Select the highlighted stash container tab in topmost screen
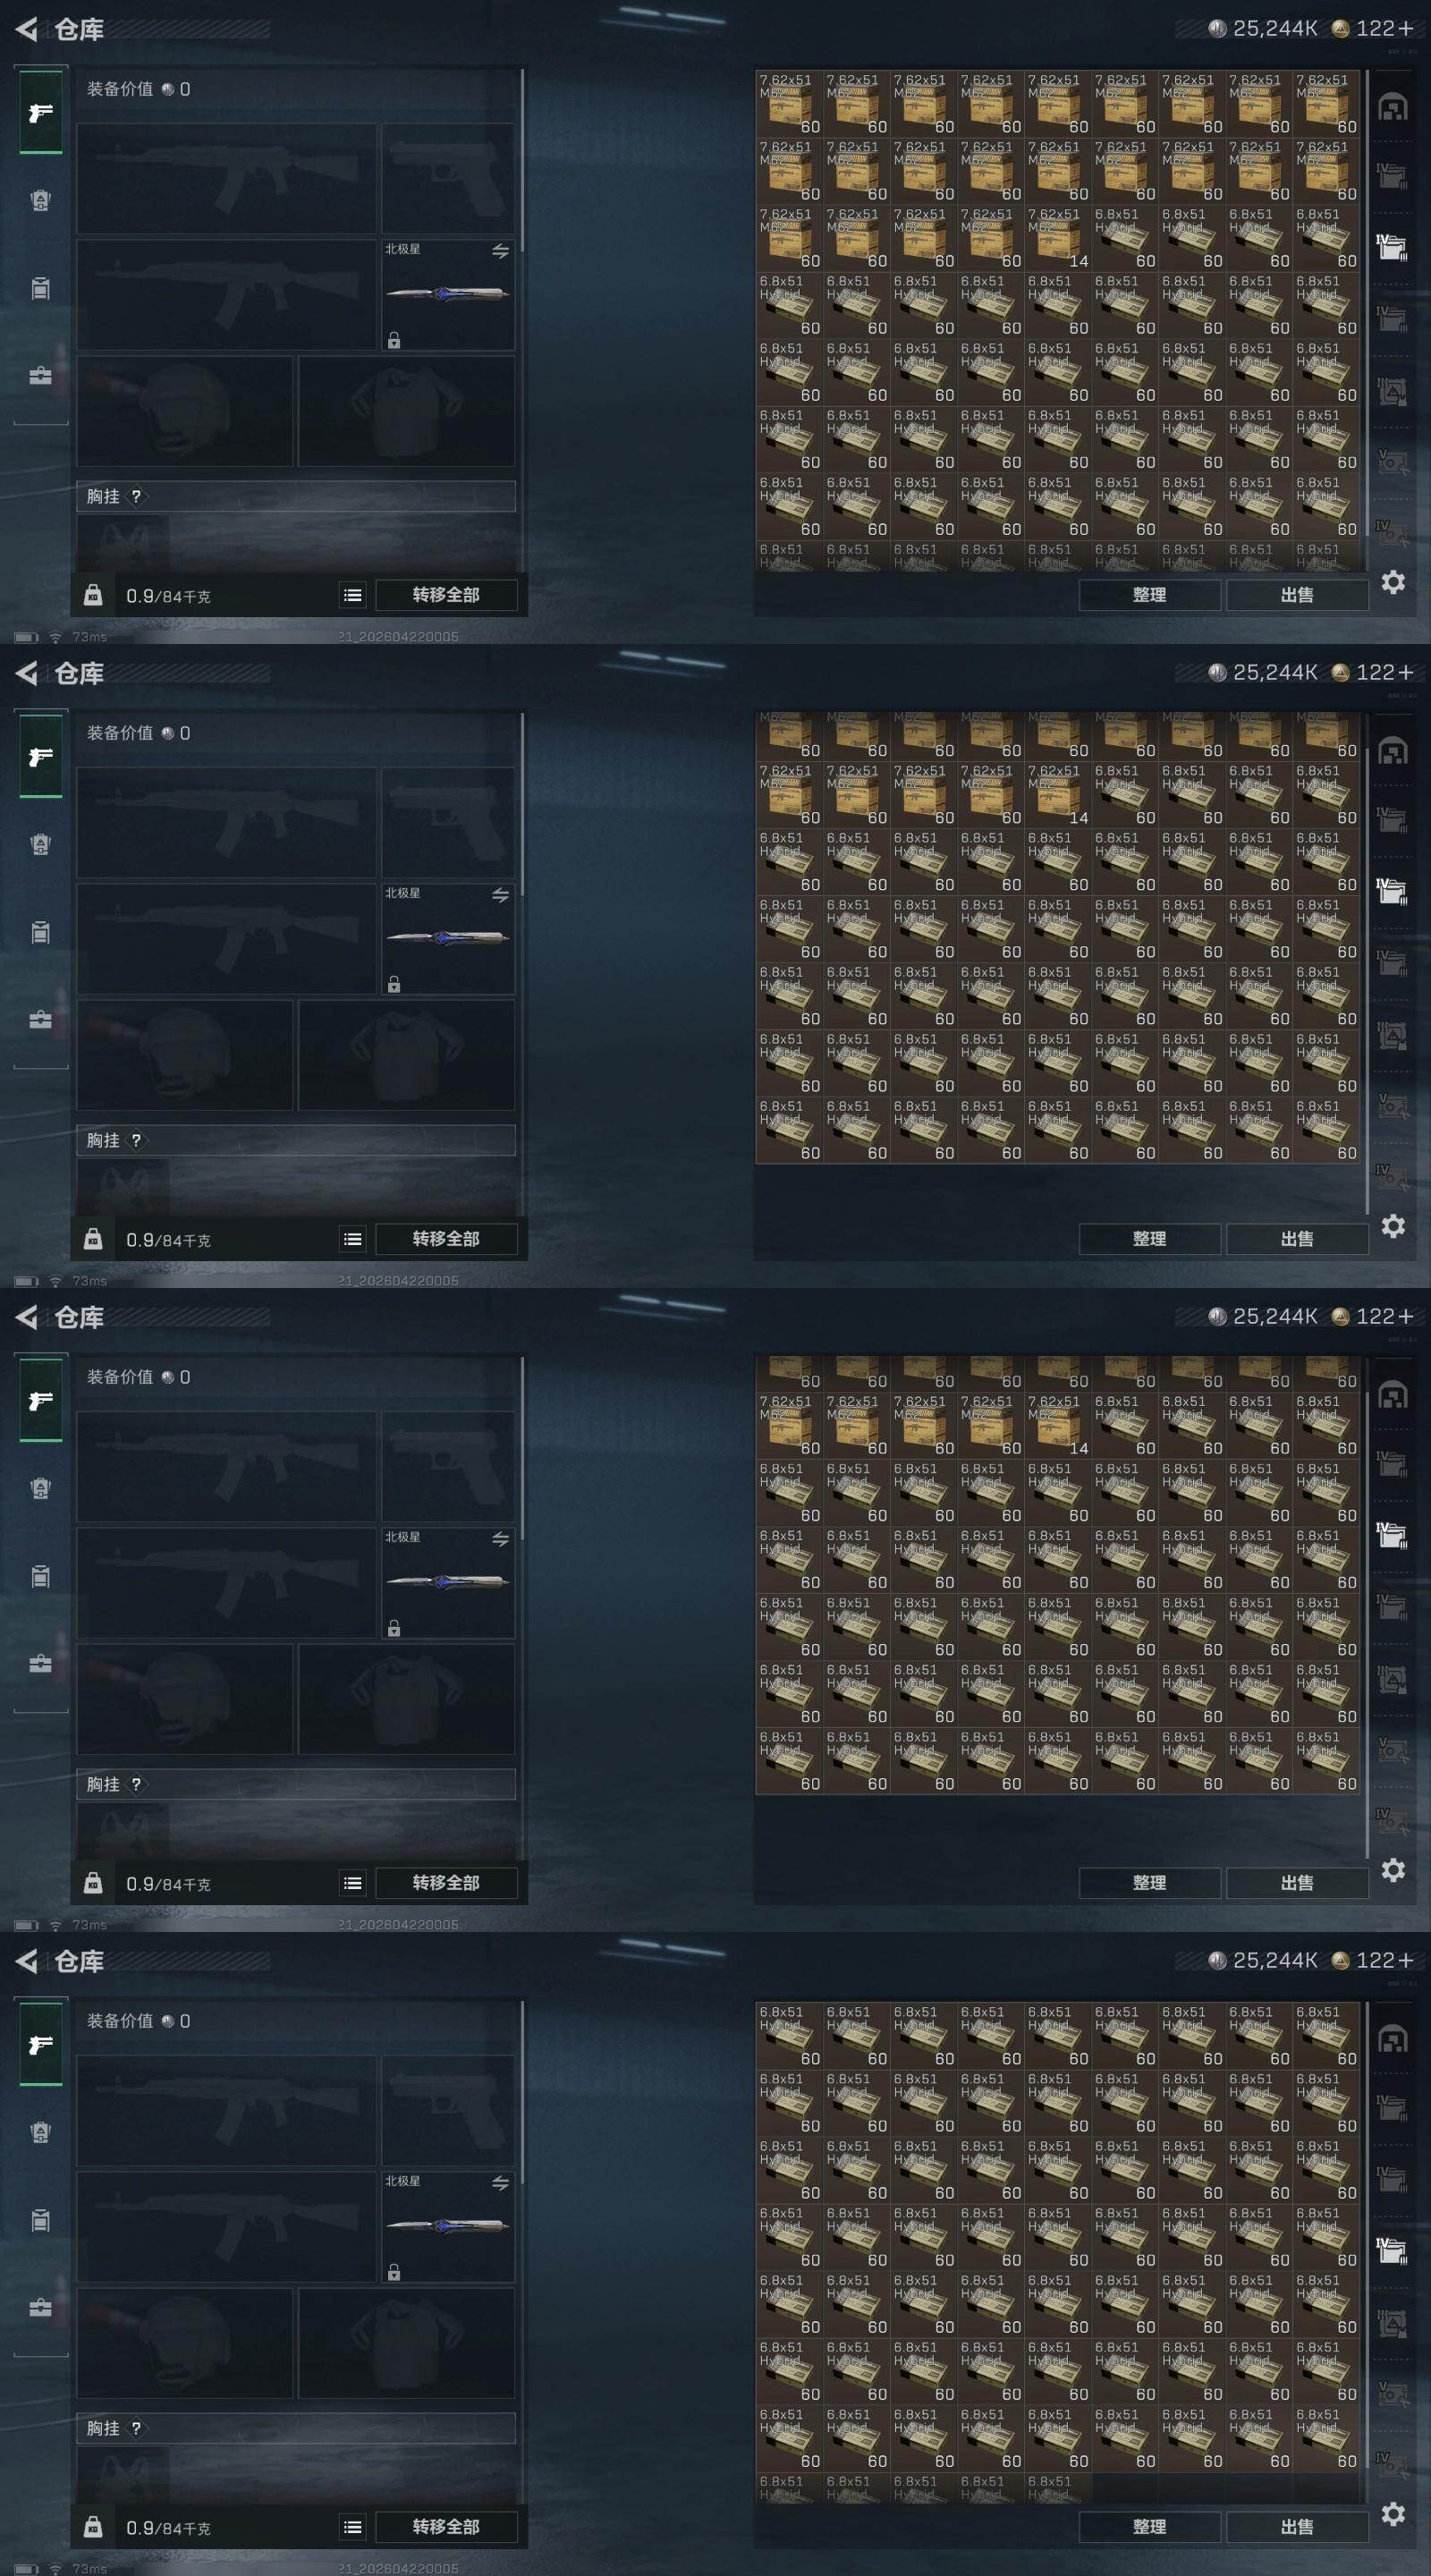This screenshot has width=1431, height=2576. pos(1392,246)
